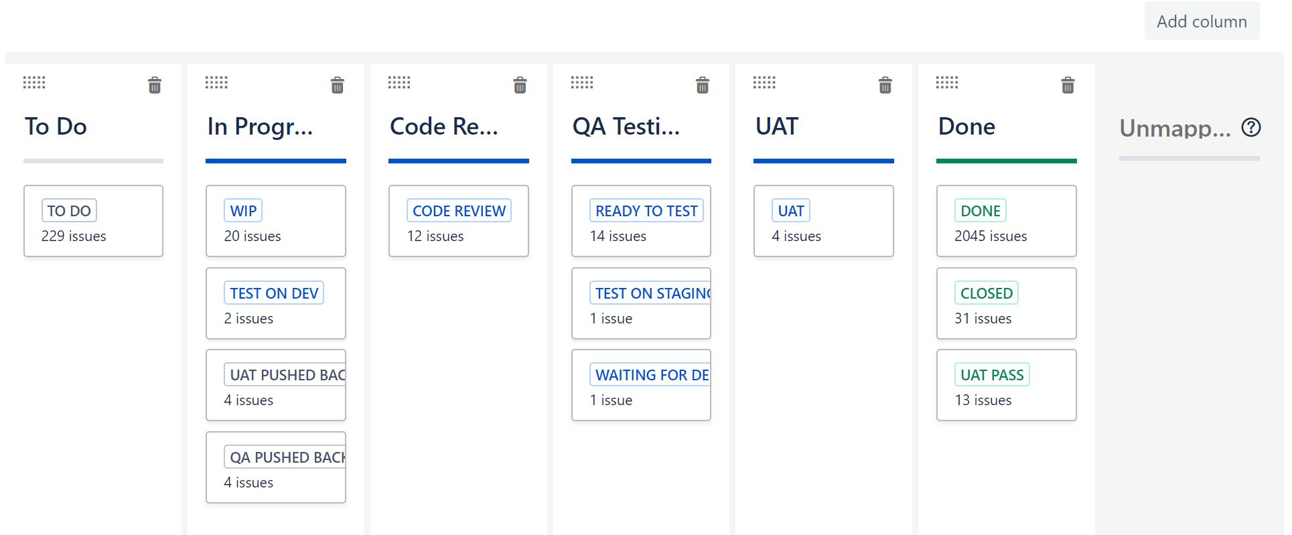Click the Unmapp... column heading
This screenshot has width=1292, height=535.
click(1175, 127)
